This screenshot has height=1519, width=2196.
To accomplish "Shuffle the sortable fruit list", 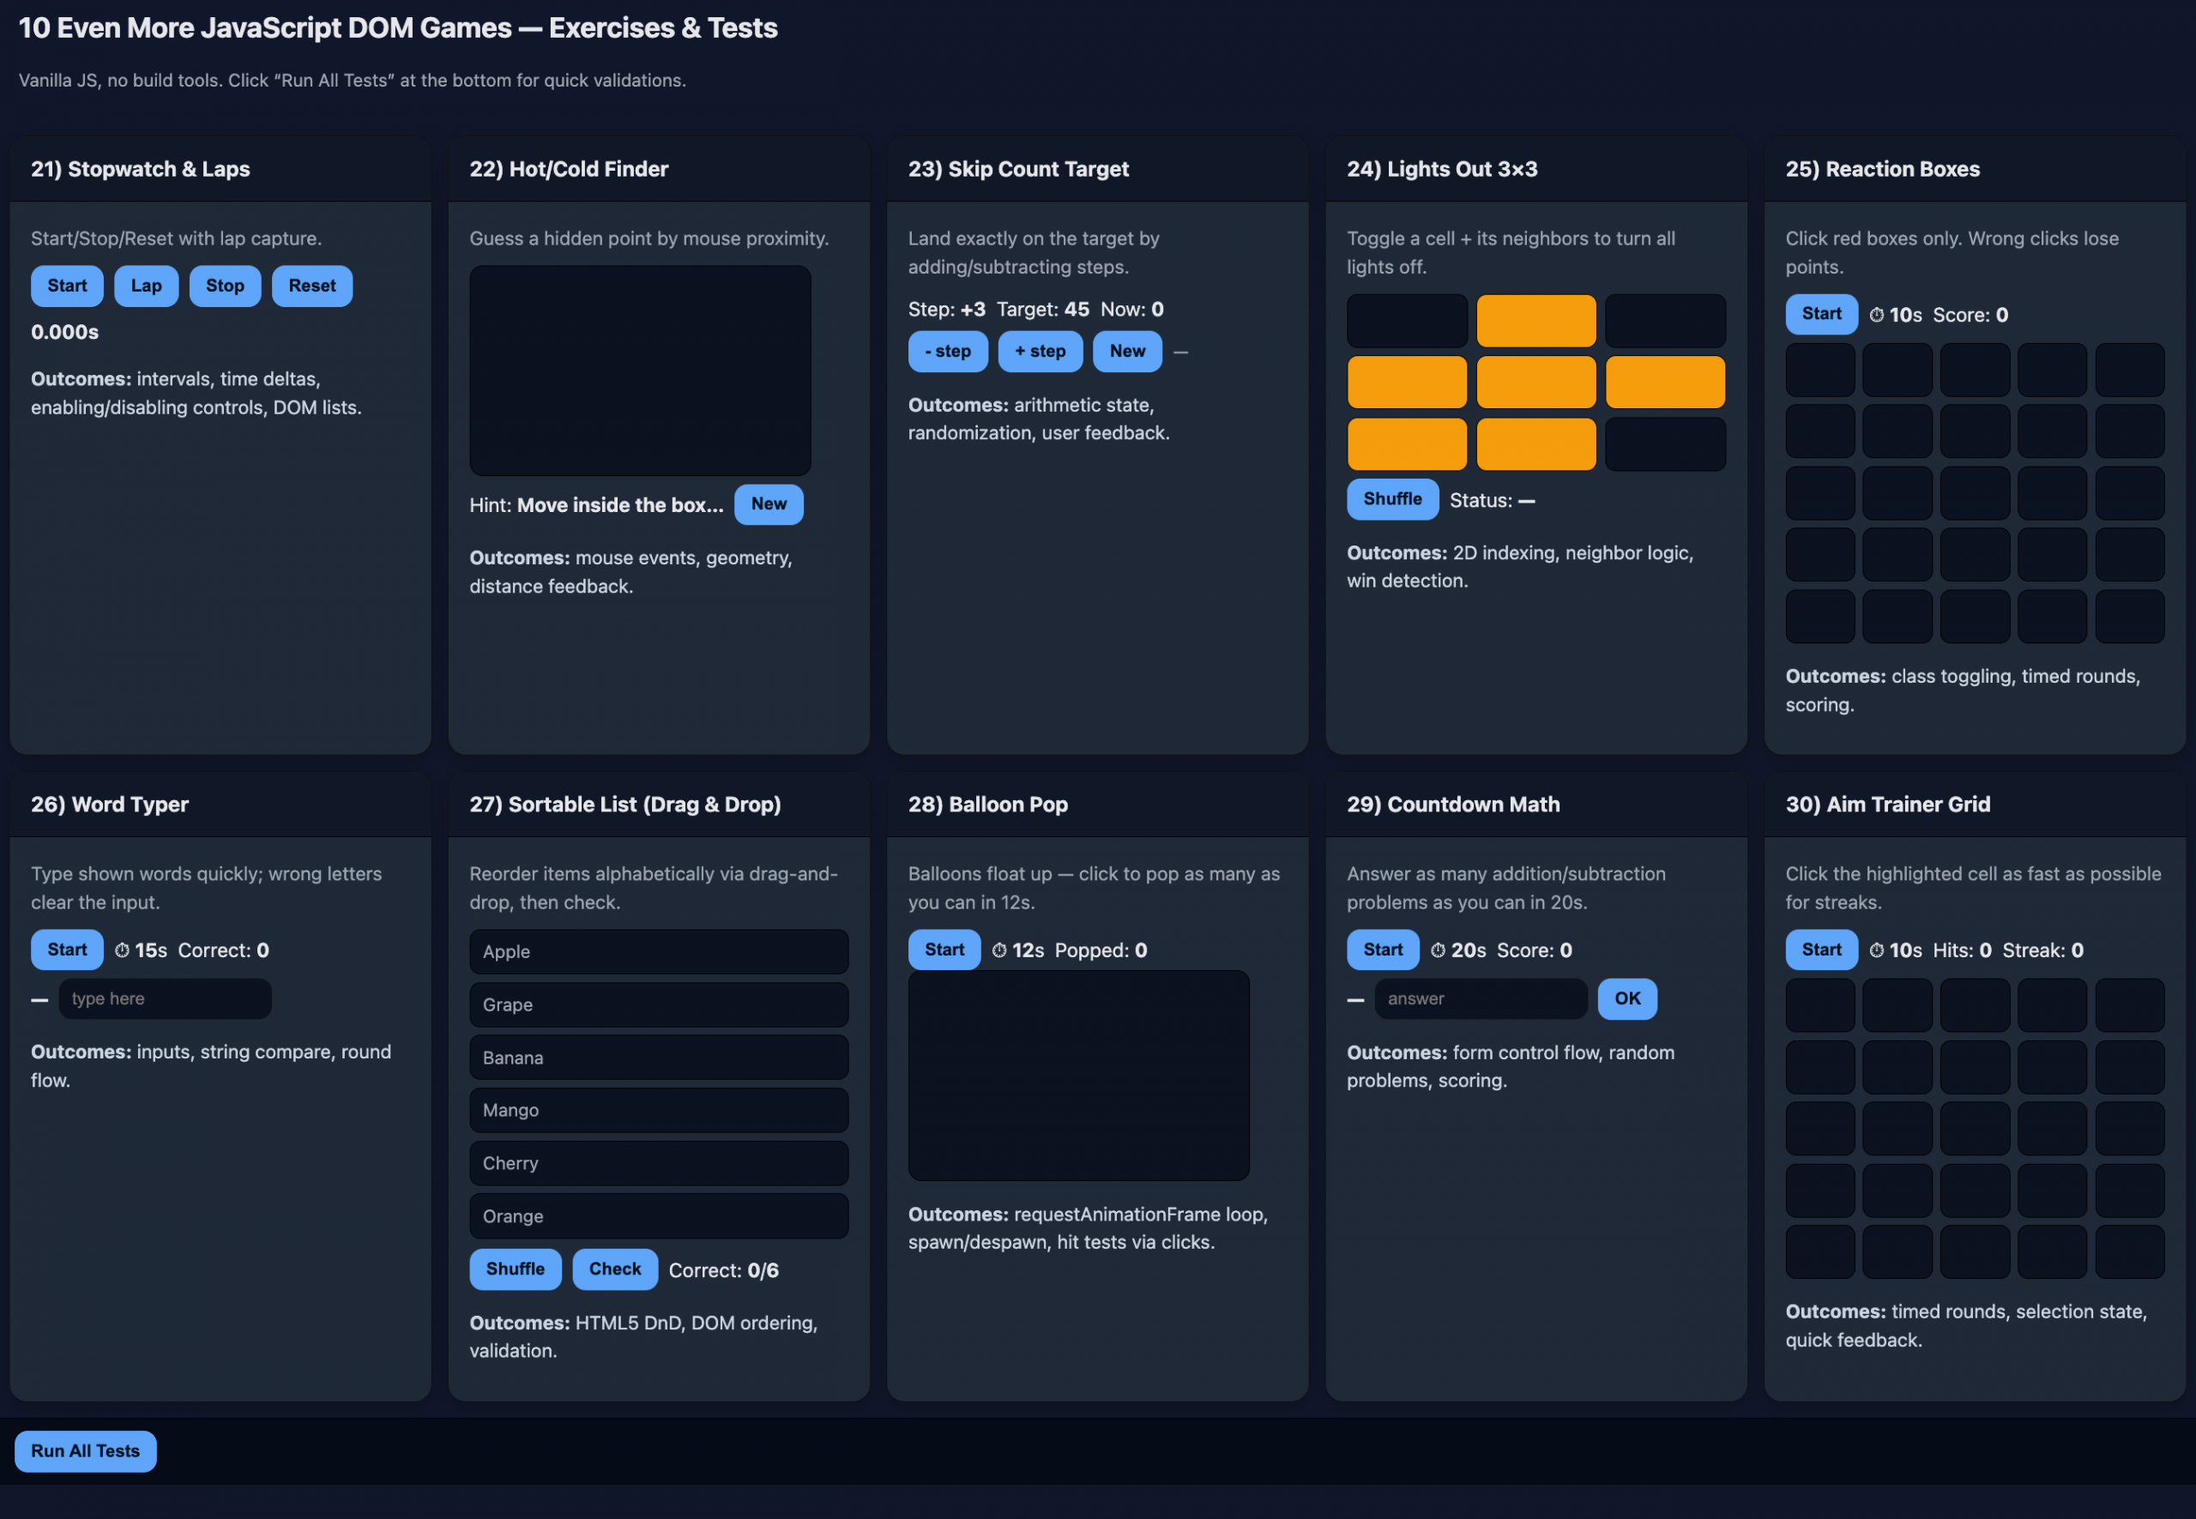I will [514, 1269].
